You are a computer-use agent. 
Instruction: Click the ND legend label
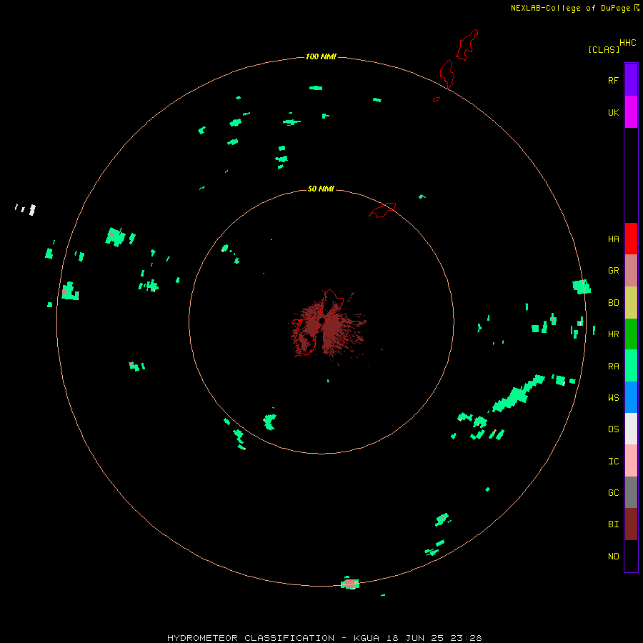click(613, 557)
